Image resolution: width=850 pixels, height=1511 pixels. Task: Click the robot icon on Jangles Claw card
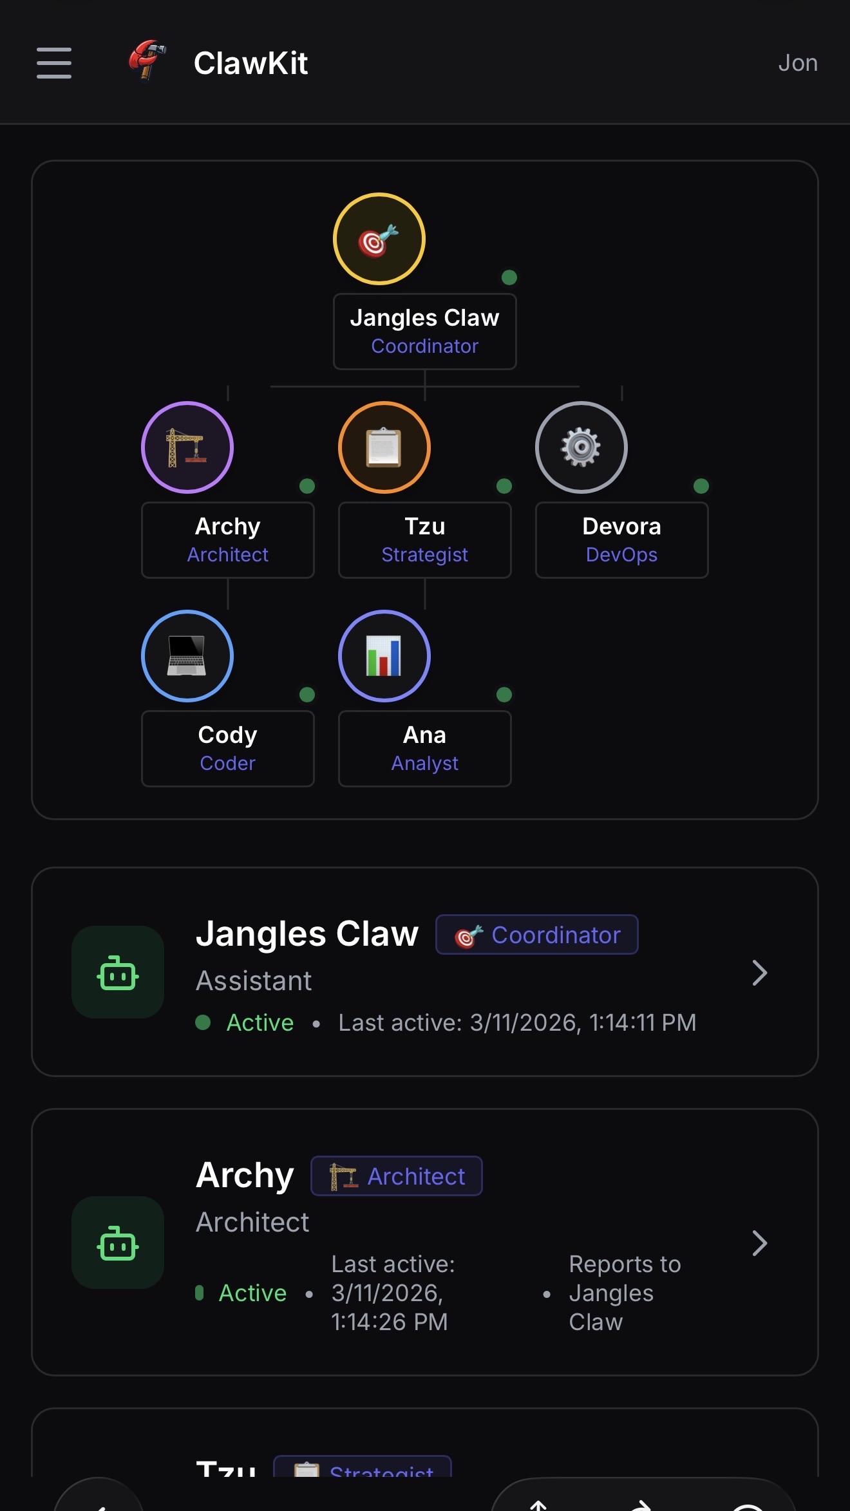(x=118, y=972)
